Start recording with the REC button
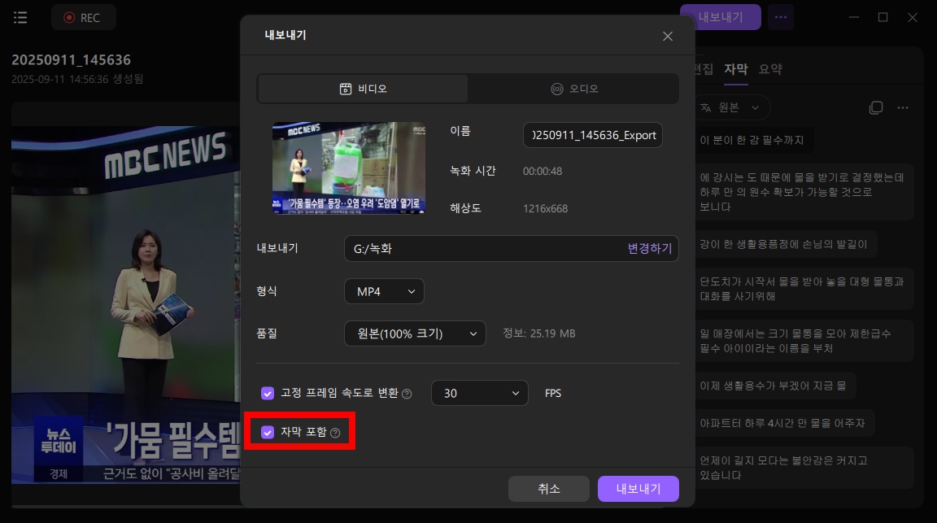Screen dimensions: 937x523 [x=83, y=17]
